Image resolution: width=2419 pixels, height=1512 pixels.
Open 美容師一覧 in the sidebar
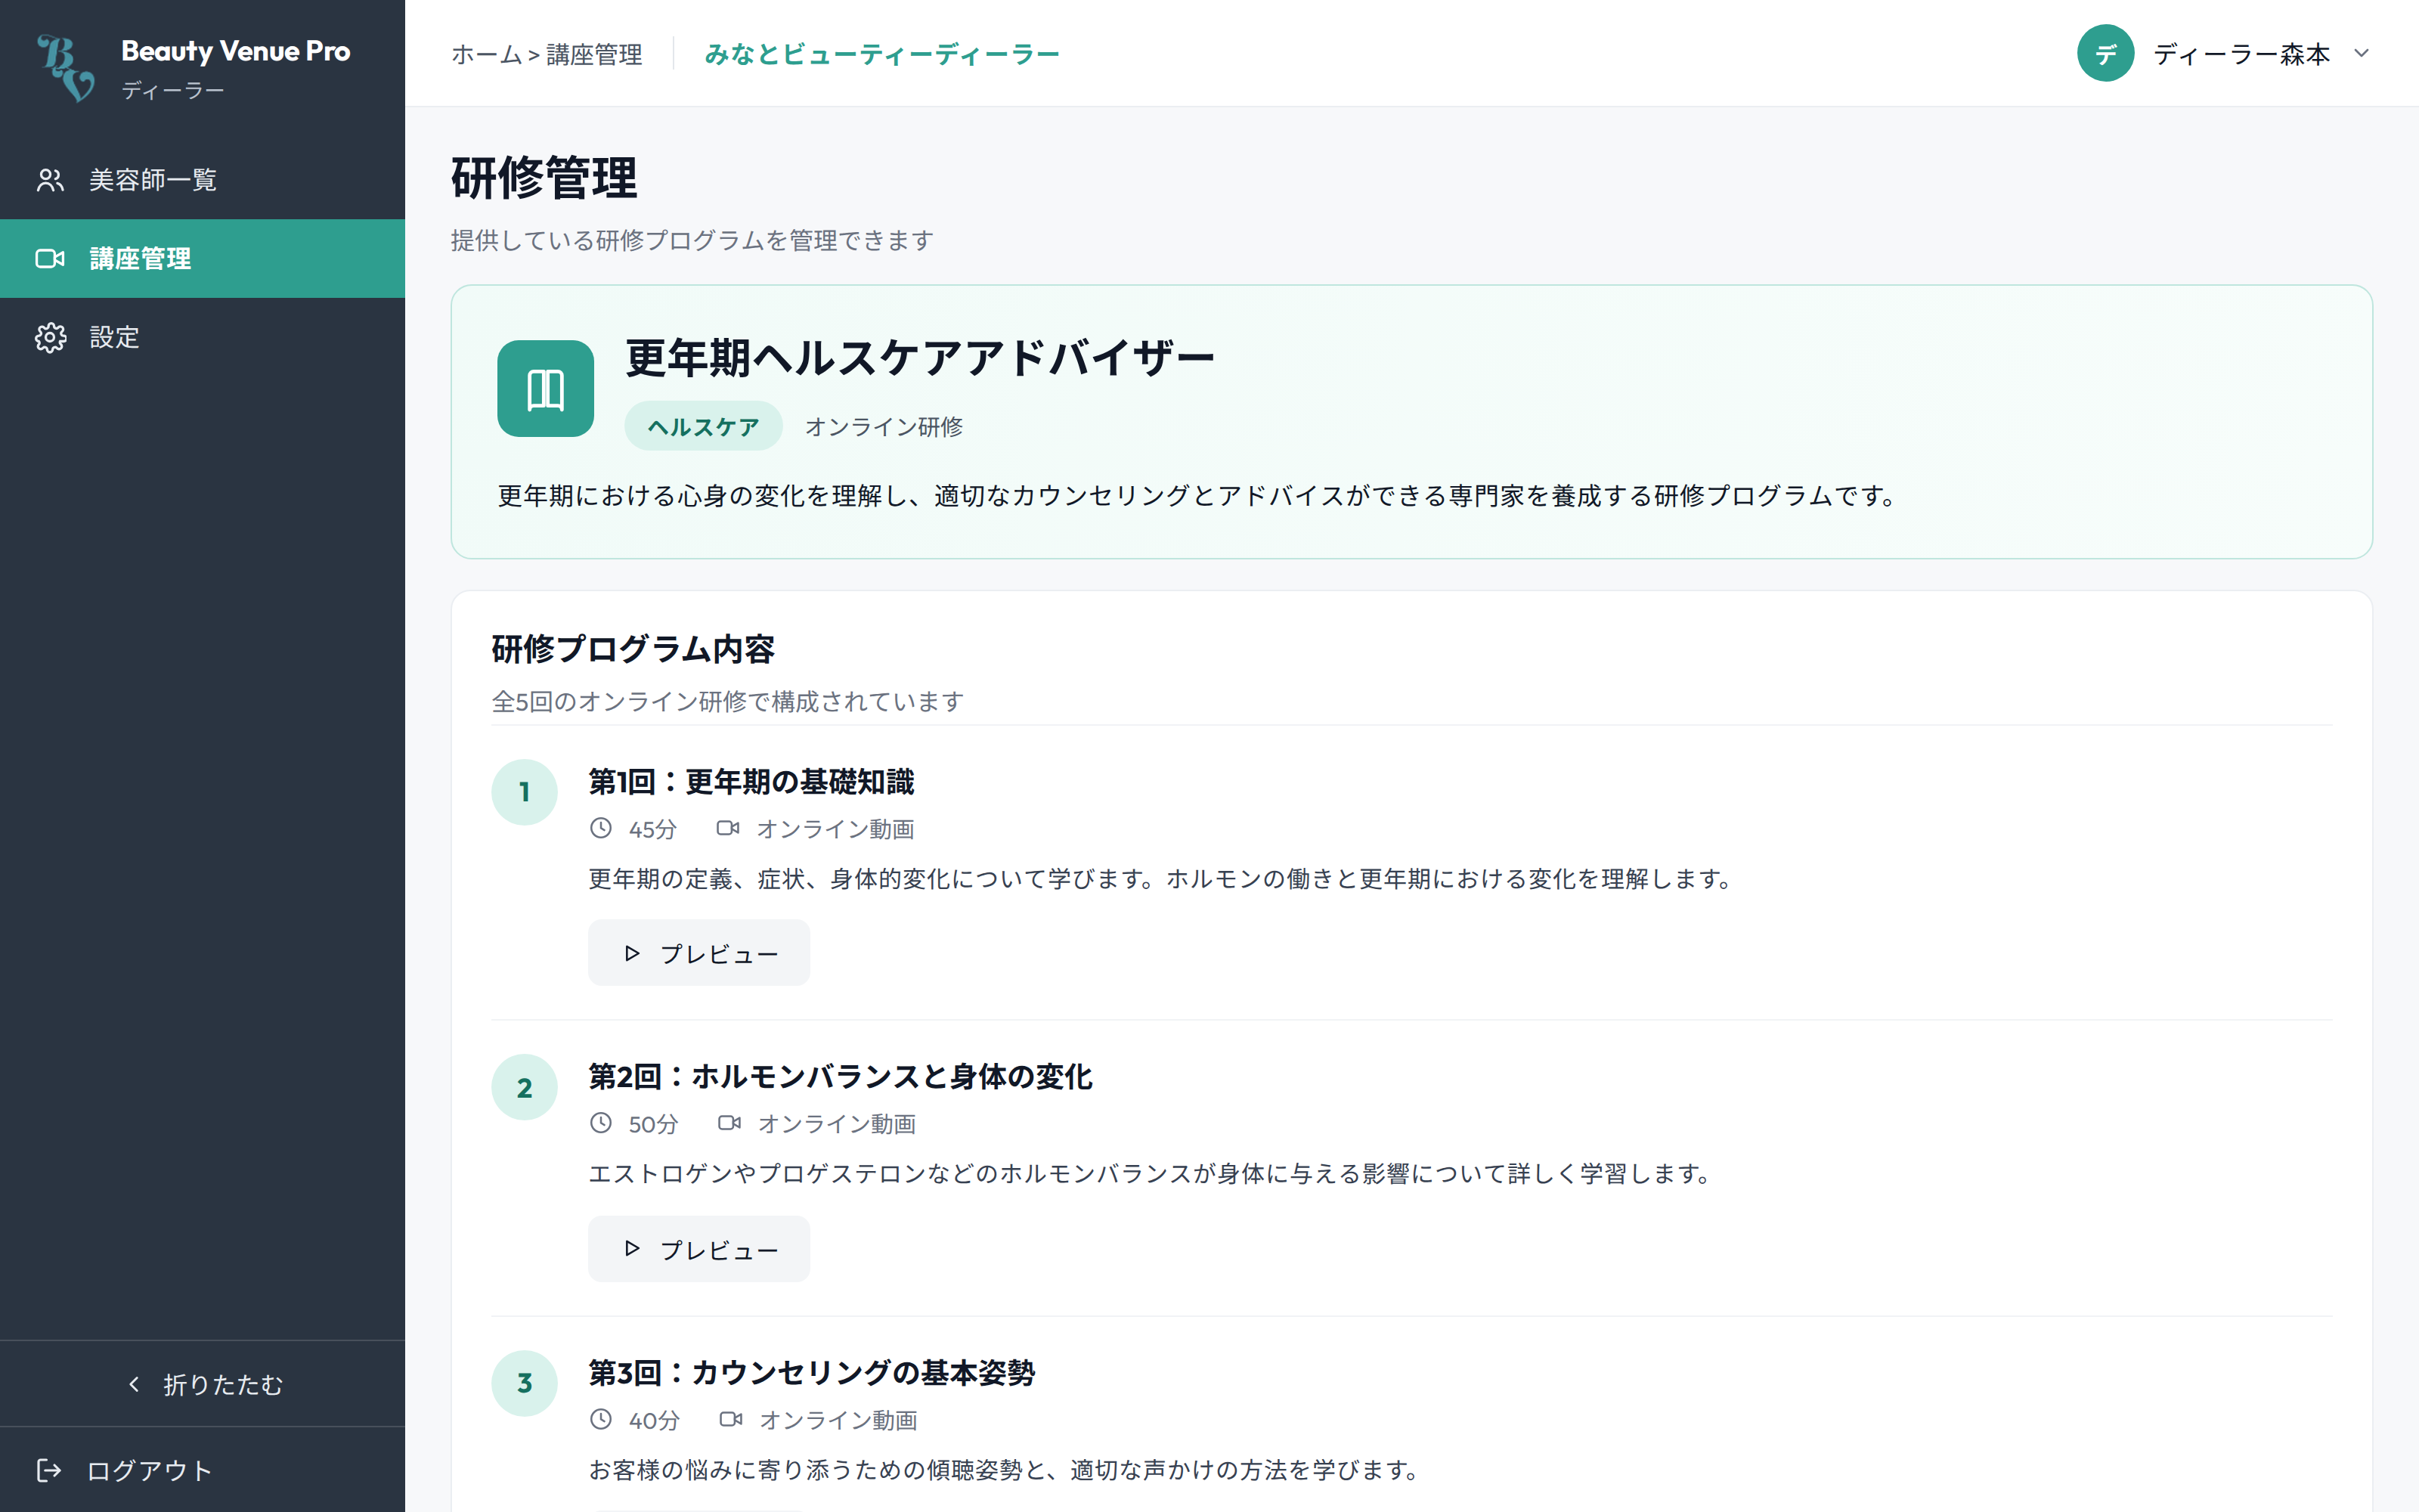click(x=202, y=180)
